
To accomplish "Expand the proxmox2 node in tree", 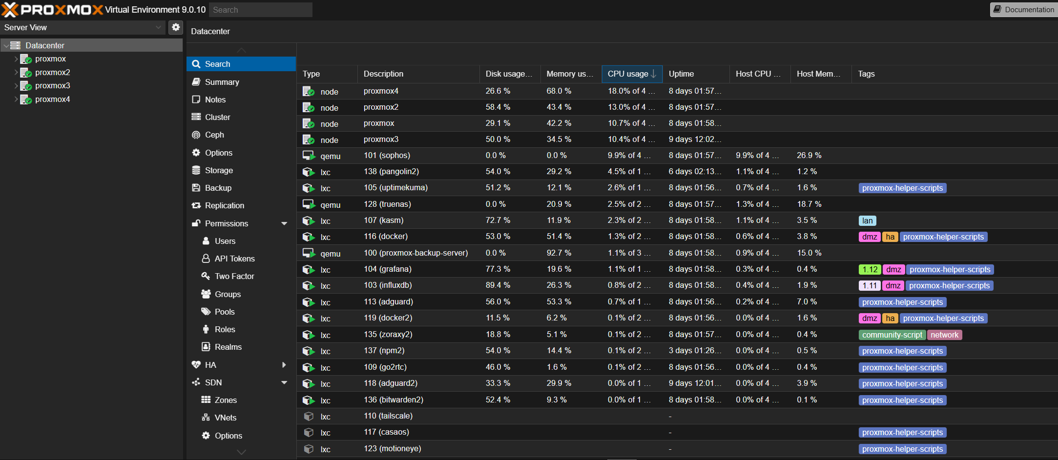I will pos(16,72).
